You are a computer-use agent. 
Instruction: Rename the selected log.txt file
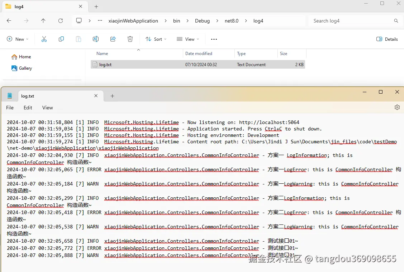click(96, 39)
